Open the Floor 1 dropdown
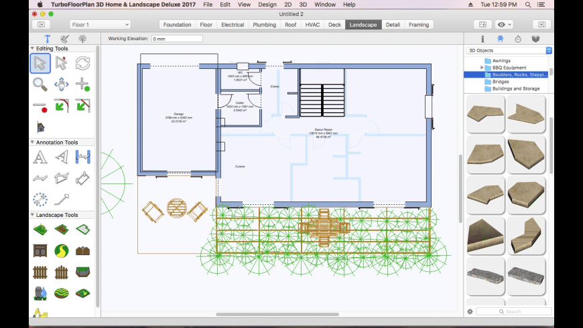583x328 pixels. click(99, 25)
